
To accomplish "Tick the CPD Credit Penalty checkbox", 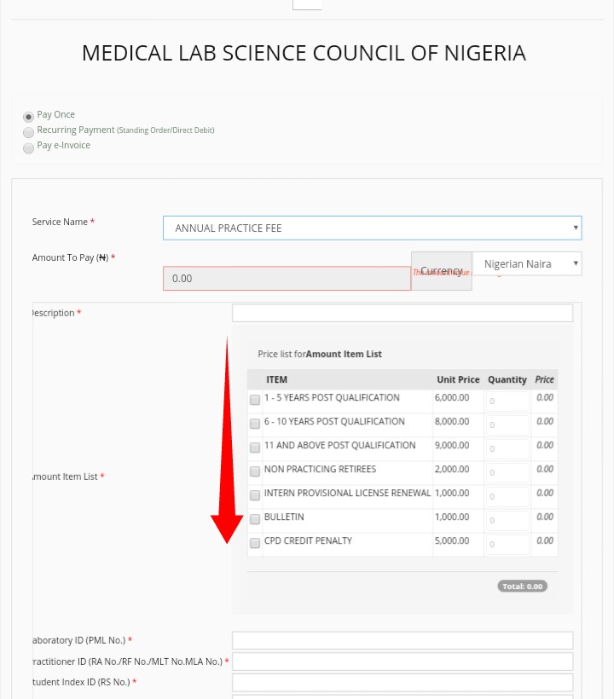I will (255, 543).
